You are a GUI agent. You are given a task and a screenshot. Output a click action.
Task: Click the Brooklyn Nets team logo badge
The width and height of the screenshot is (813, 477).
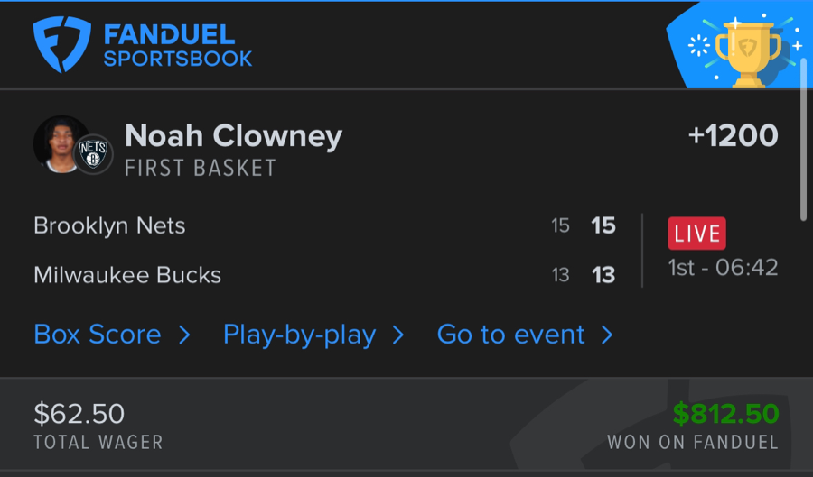tap(93, 154)
